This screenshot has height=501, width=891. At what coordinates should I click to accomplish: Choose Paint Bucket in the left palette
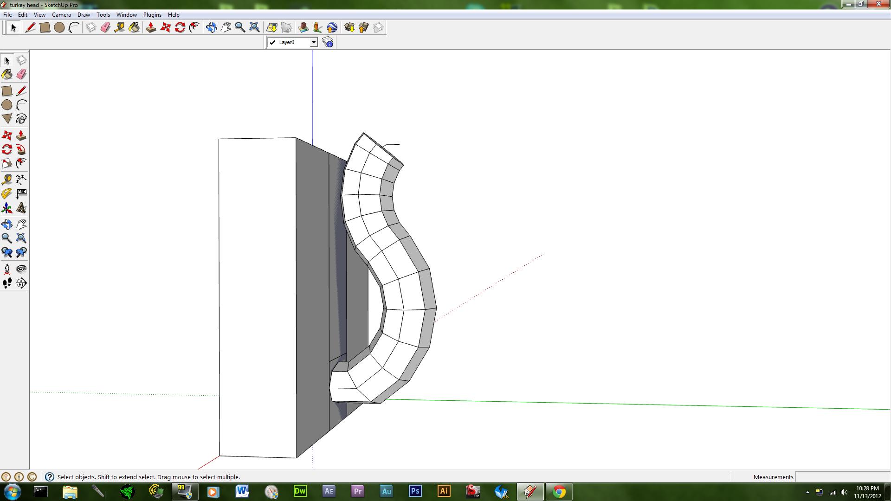(x=7, y=74)
